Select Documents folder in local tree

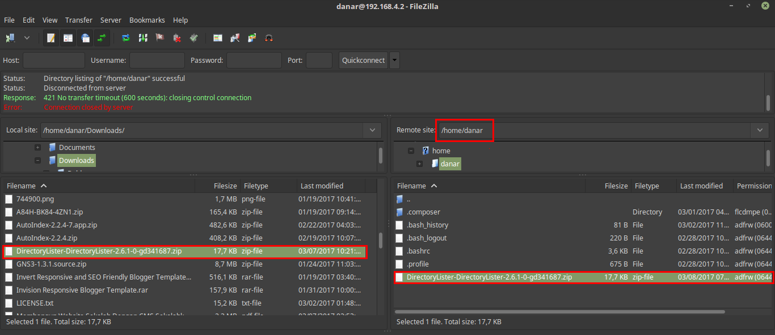click(77, 147)
